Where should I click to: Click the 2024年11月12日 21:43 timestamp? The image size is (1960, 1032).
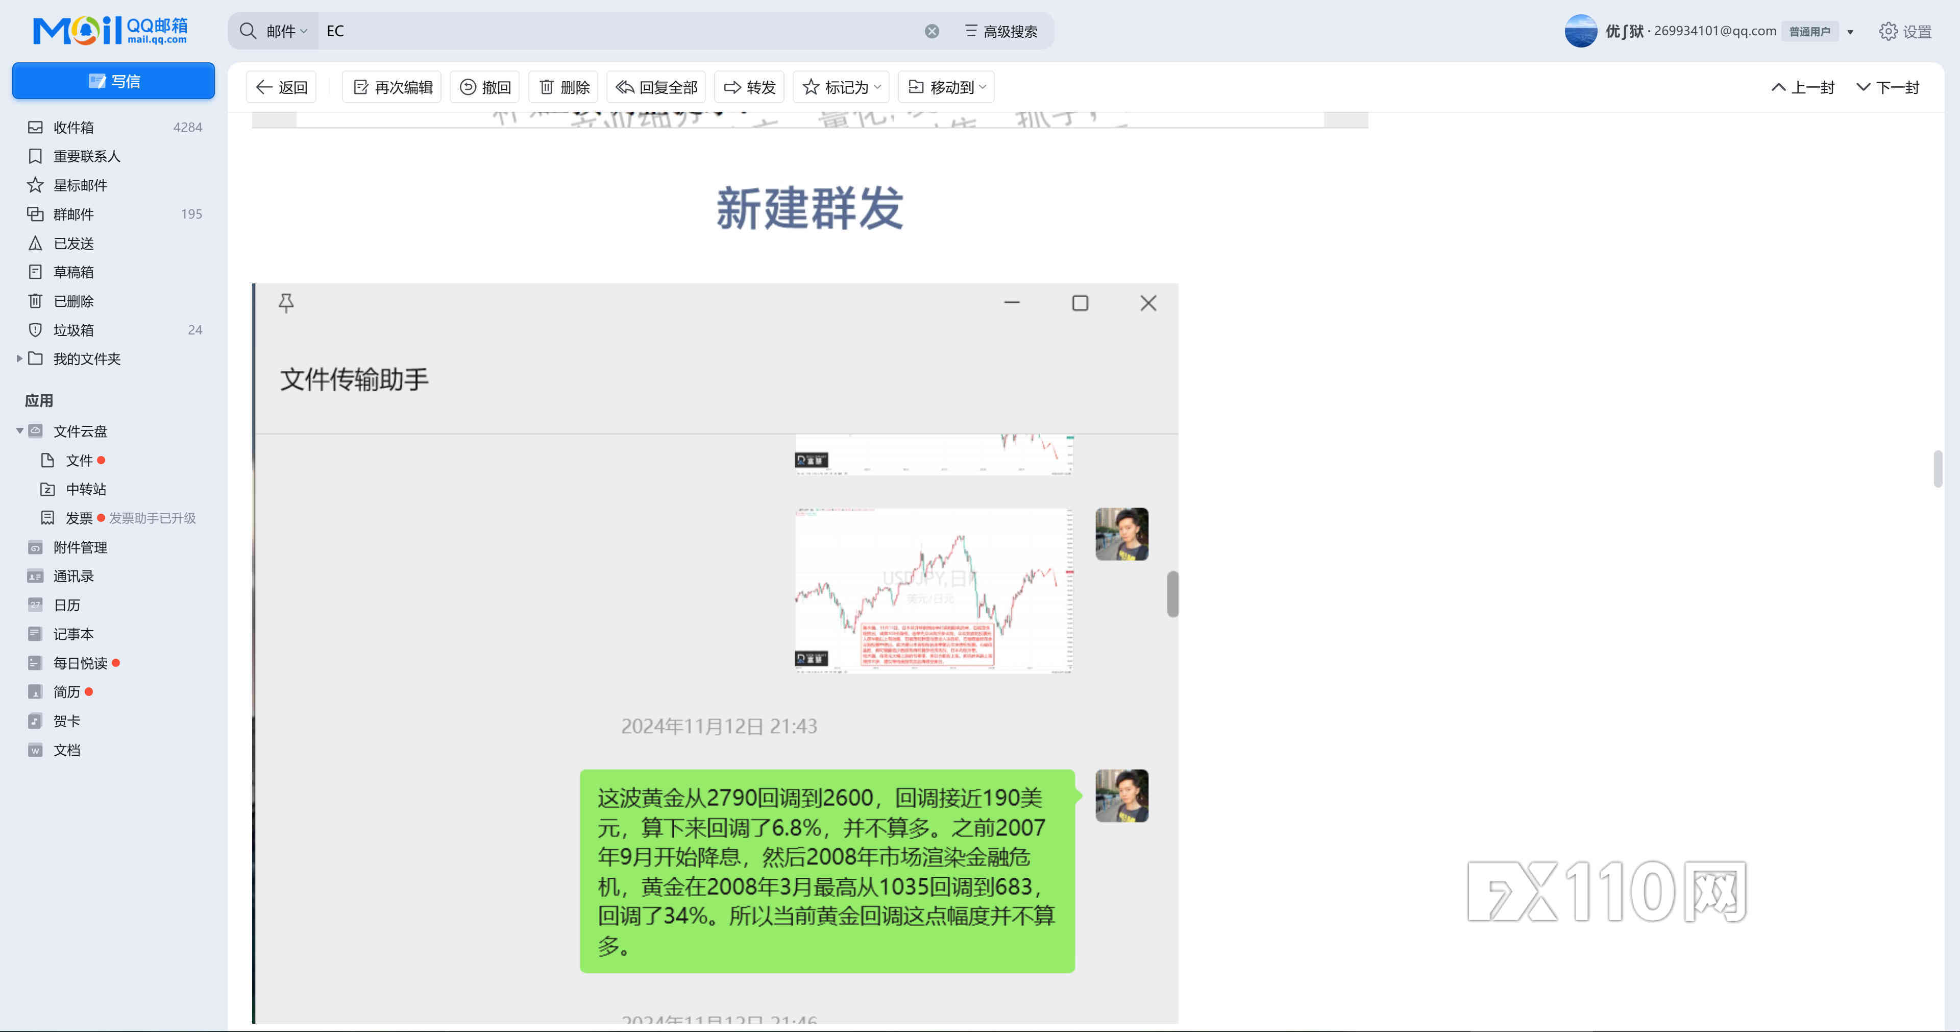click(719, 726)
